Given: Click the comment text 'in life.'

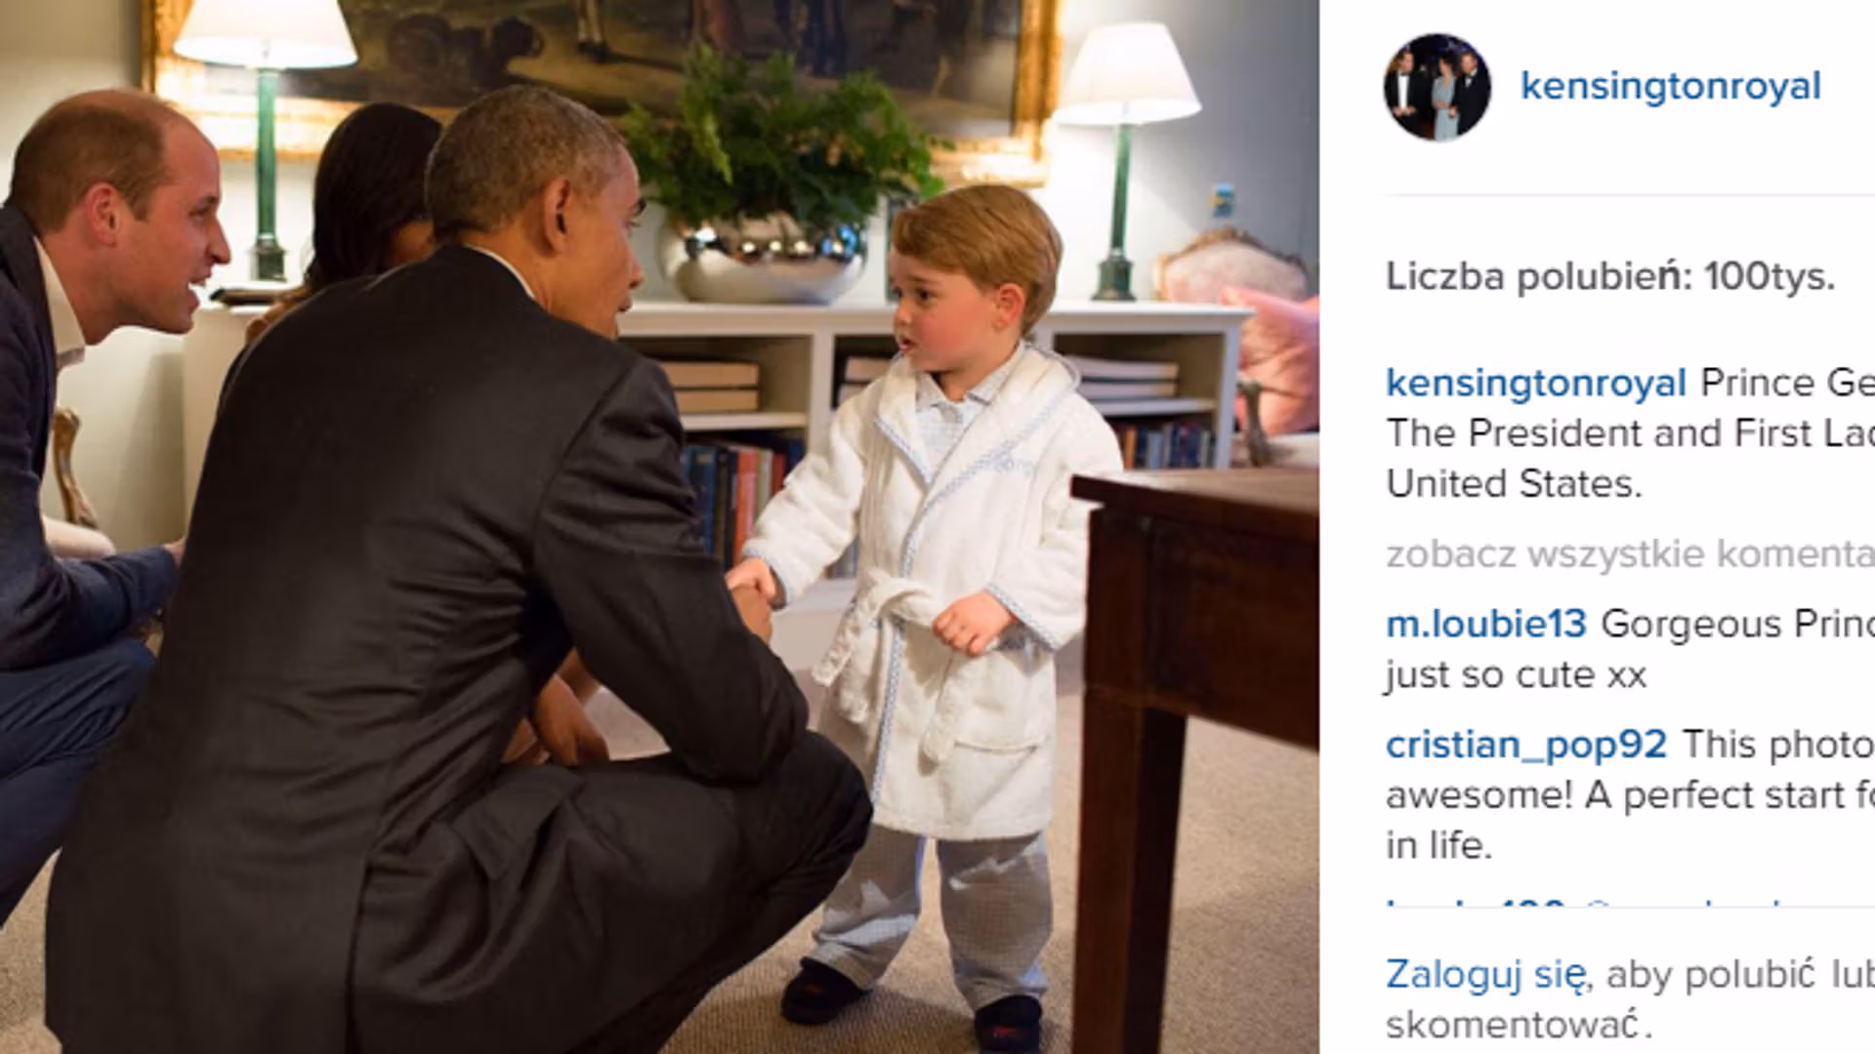Looking at the screenshot, I should [x=1438, y=845].
